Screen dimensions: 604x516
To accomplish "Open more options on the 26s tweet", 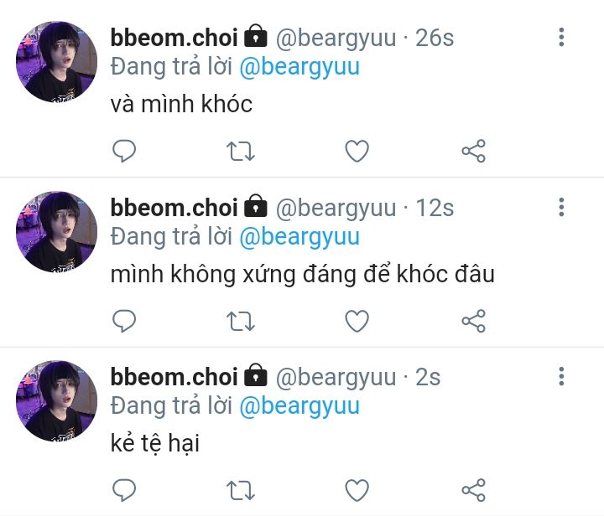I will point(561,37).
